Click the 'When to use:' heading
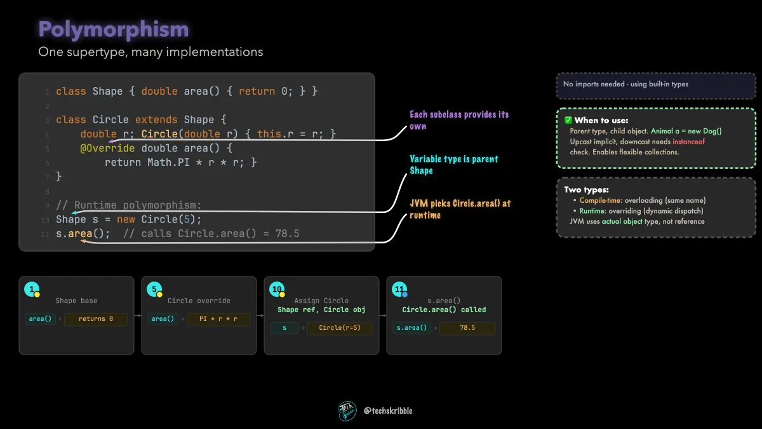 pyautogui.click(x=601, y=120)
